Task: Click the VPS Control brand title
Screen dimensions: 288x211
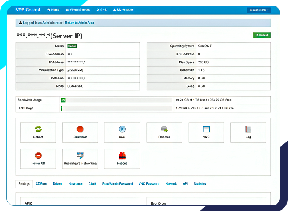Action: pos(28,10)
